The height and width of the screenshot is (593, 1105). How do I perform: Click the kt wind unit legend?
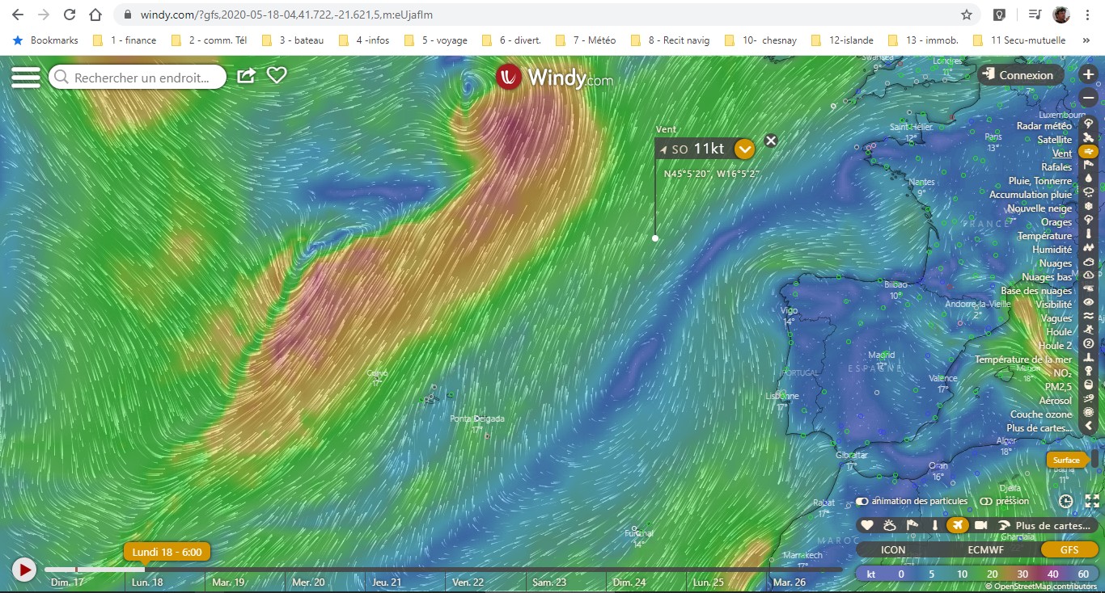pyautogui.click(x=871, y=574)
